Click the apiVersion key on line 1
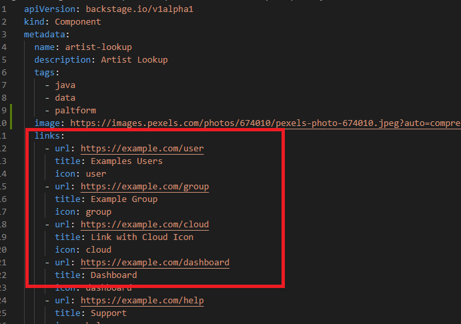The width and height of the screenshot is (461, 324). (49, 9)
